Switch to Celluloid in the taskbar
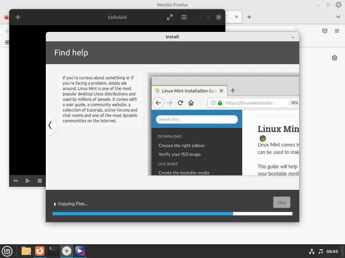The image size is (345, 258). (x=80, y=251)
